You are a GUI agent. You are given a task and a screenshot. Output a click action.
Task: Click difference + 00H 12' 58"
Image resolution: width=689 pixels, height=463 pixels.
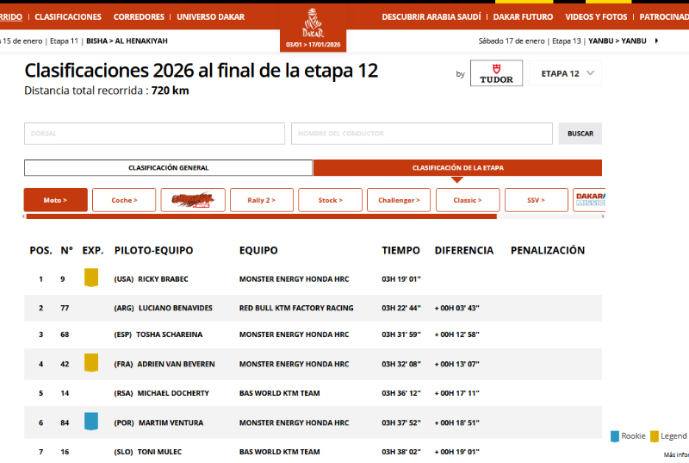[457, 335]
